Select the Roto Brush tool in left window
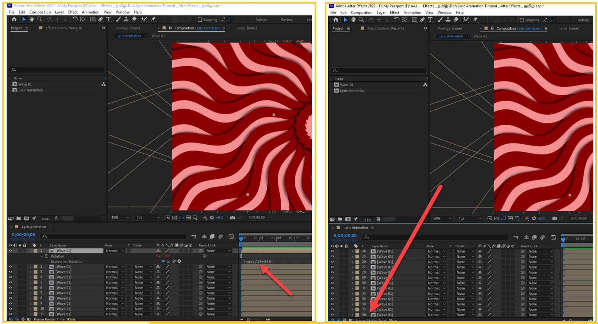This screenshot has height=324, width=598. point(144,19)
